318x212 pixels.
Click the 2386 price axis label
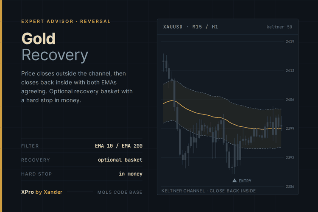tap(290, 187)
